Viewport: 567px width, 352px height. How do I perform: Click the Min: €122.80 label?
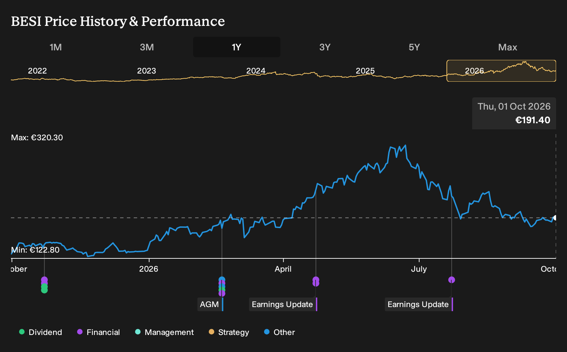coord(35,250)
